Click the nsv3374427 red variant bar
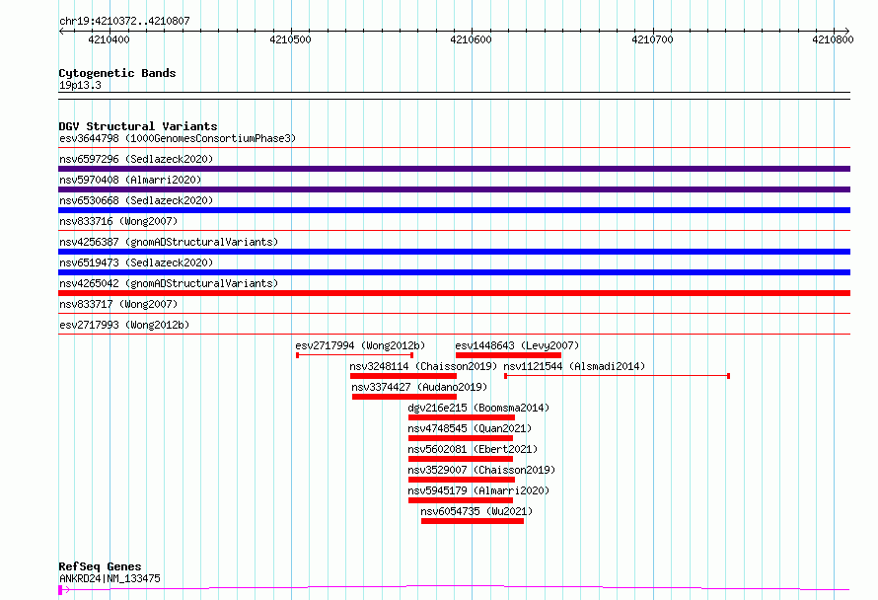Image resolution: width=878 pixels, height=600 pixels. point(404,397)
